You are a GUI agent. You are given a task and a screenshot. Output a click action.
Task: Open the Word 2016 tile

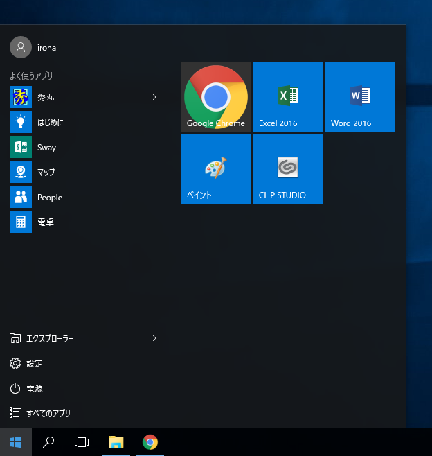coord(360,97)
